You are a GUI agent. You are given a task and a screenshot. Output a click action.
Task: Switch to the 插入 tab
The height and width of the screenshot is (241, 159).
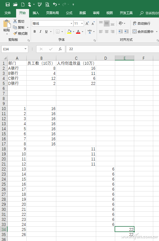pyautogui.click(x=36, y=13)
